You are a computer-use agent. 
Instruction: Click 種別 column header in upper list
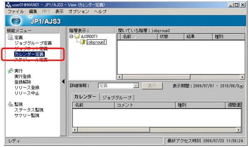tap(229, 37)
